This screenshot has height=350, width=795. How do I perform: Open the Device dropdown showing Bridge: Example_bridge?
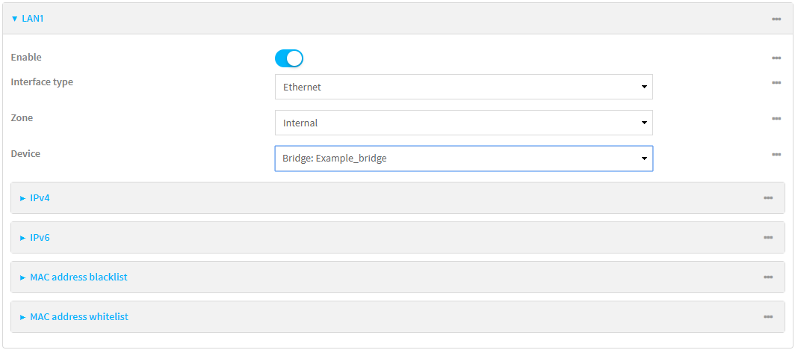point(463,159)
